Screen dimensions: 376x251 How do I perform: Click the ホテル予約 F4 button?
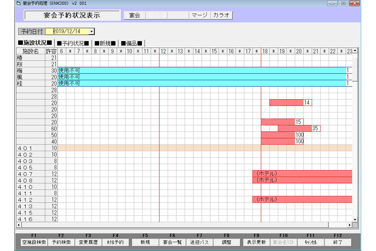(115, 242)
